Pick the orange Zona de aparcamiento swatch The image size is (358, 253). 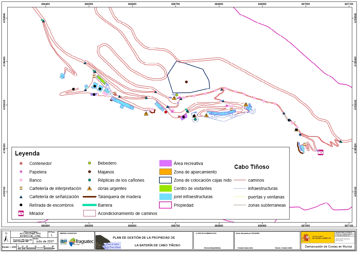click(x=165, y=172)
